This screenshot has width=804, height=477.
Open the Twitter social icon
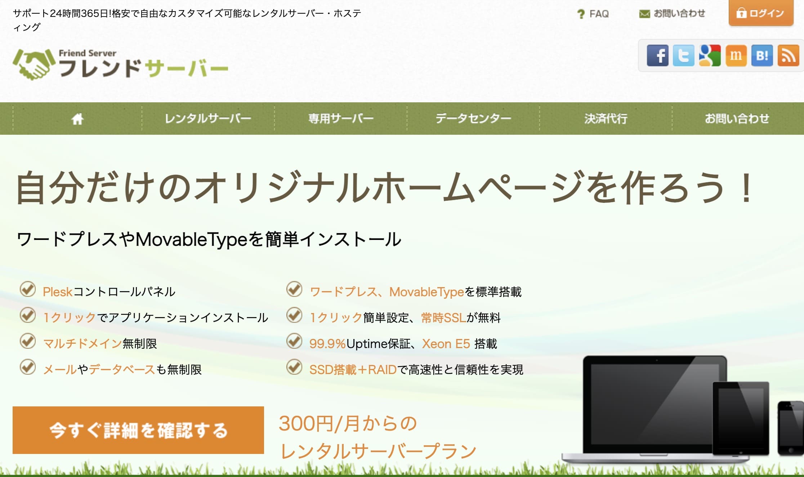(684, 55)
